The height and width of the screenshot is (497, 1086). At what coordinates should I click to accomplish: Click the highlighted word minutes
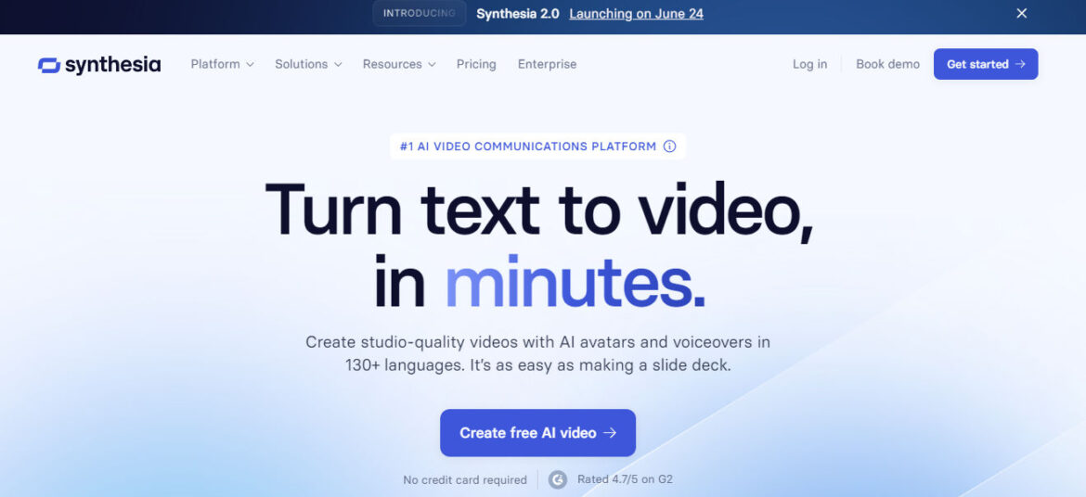575,283
